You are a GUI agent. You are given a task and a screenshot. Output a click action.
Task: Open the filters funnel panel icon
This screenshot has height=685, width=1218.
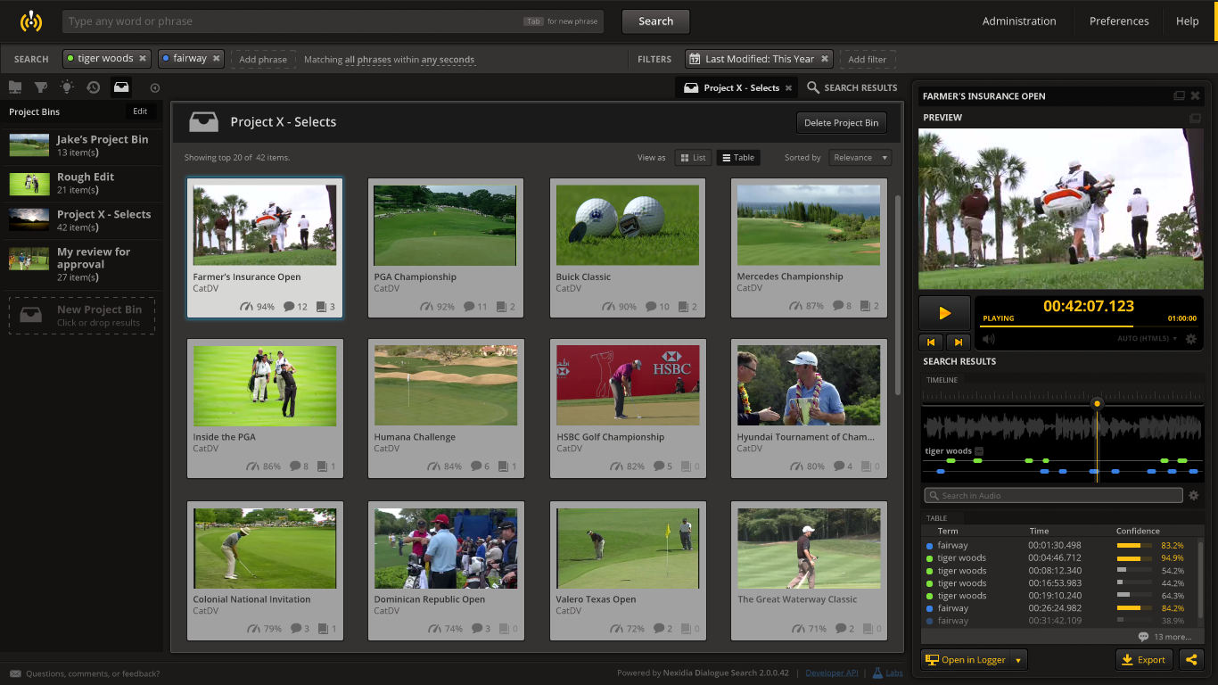coord(41,87)
